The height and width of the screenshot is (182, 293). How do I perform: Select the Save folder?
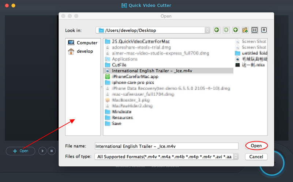(113, 124)
